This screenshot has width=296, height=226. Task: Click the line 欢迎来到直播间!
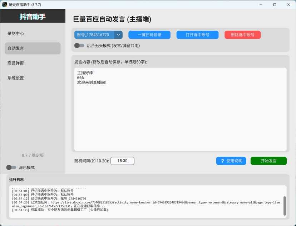(x=92, y=82)
